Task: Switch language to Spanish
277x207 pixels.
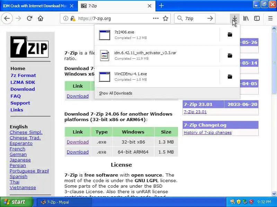Action: [x=18, y=177]
